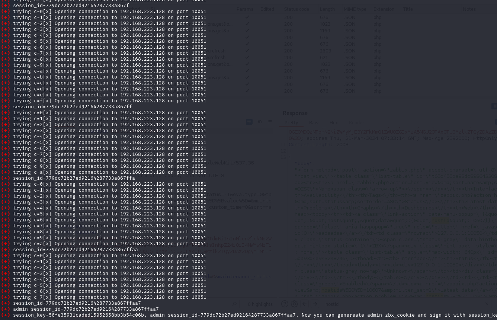Switch to the Hex response tab
The width and height of the screenshot is (497, 320).
click(333, 122)
